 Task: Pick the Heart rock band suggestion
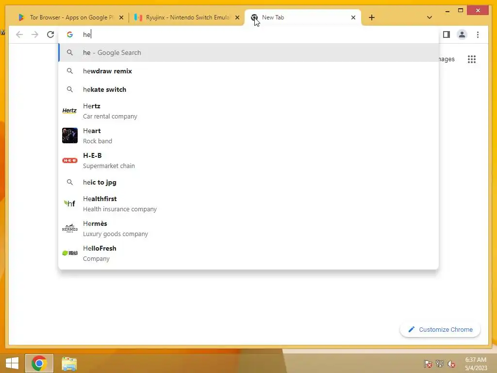pyautogui.click(x=248, y=136)
